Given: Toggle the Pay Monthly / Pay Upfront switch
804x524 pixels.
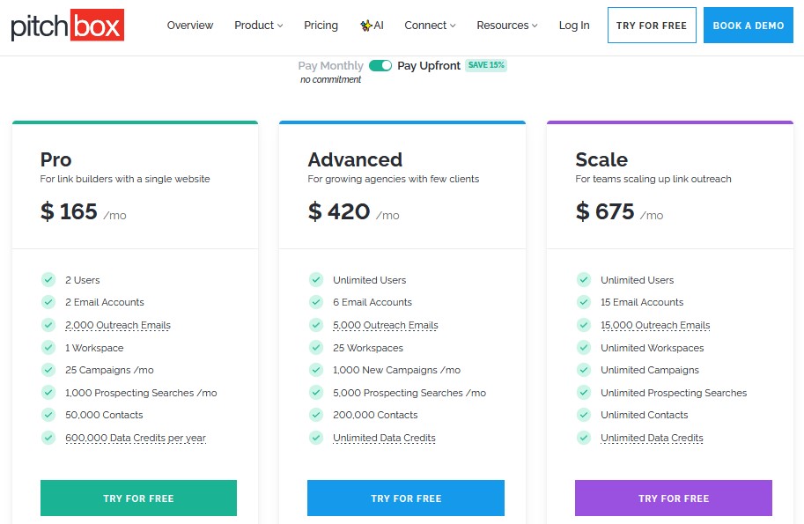Looking at the screenshot, I should click(x=380, y=66).
